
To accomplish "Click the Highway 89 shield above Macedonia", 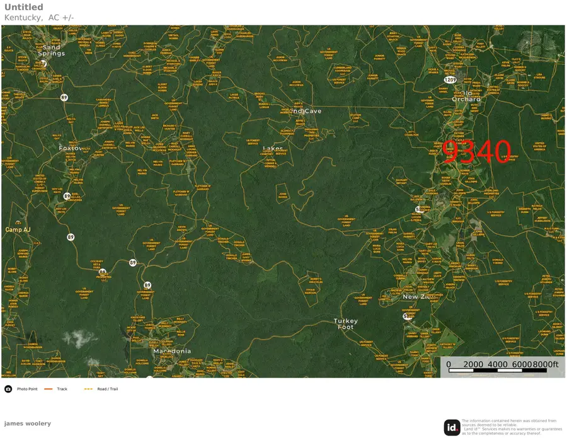I will pyautogui.click(x=147, y=285).
